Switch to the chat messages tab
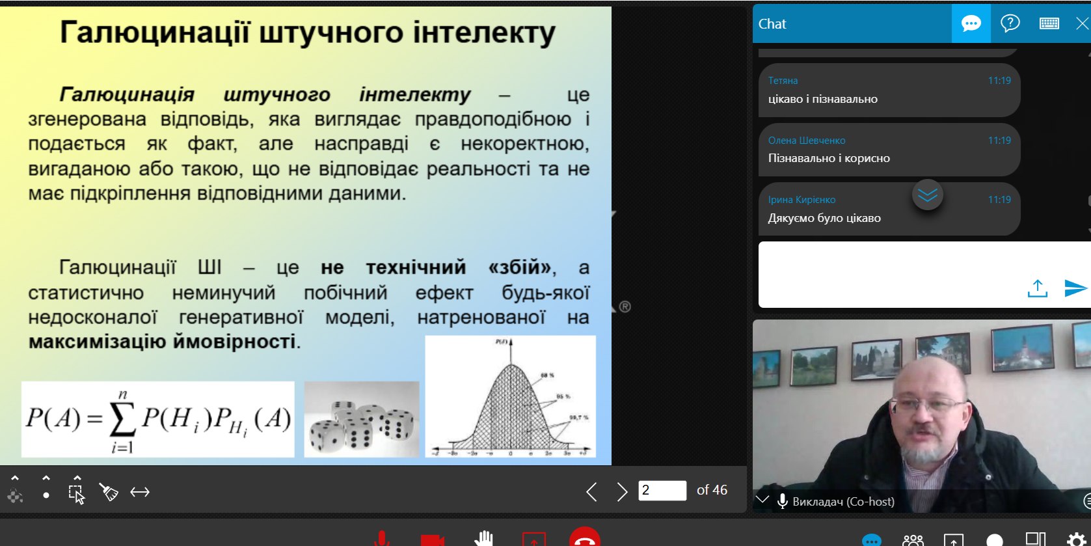The image size is (1091, 546). coord(971,24)
